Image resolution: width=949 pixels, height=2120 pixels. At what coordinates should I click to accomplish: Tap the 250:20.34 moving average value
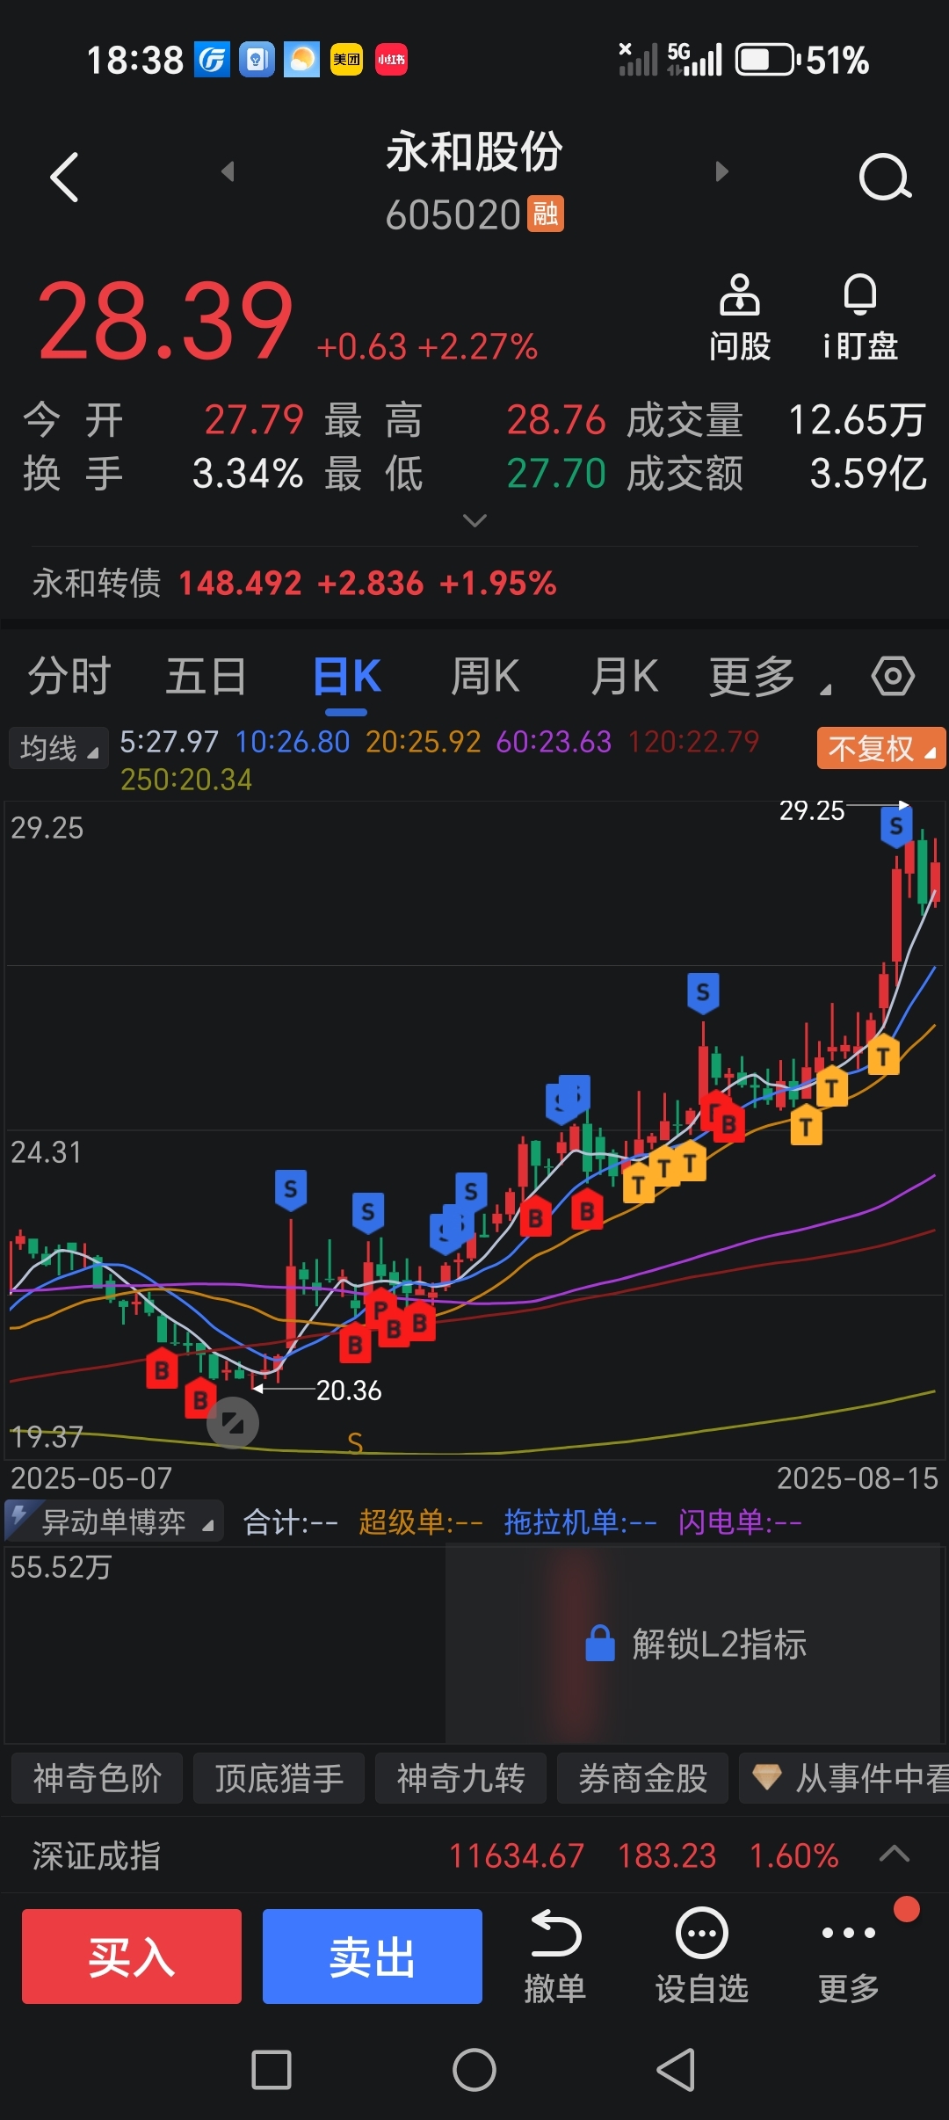coord(186,780)
